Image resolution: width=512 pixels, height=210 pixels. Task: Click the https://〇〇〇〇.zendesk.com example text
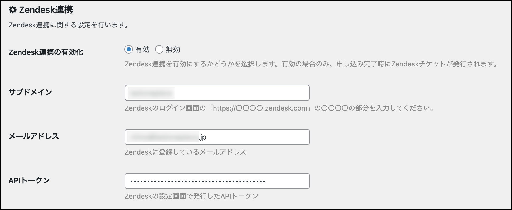[260, 108]
